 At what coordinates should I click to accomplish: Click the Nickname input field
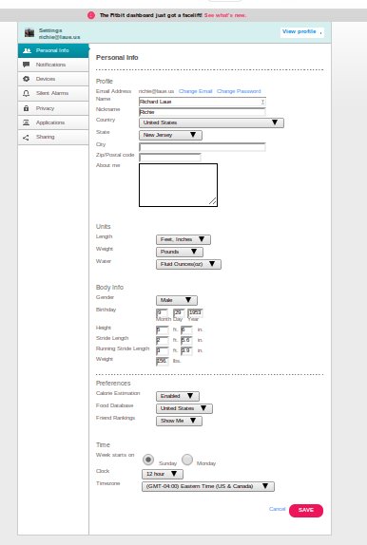point(203,112)
